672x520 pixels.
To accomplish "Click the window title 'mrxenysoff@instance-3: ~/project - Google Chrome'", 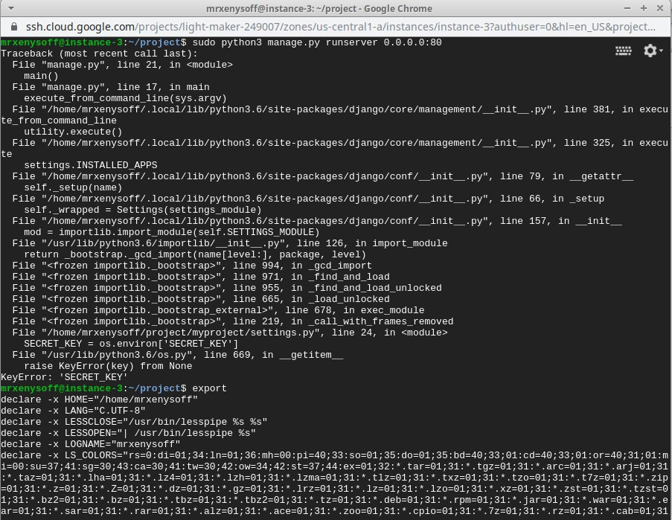I will coord(319,9).
